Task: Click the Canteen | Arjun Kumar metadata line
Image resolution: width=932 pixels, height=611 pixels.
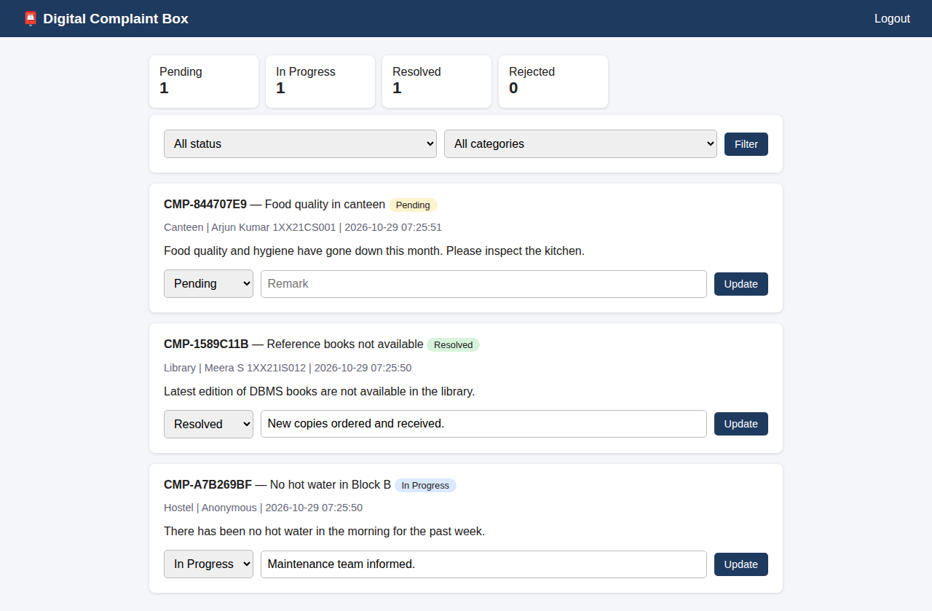Action: tap(303, 227)
